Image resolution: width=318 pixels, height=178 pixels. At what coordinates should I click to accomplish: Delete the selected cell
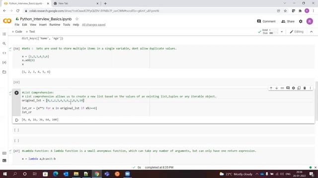coord(305,88)
